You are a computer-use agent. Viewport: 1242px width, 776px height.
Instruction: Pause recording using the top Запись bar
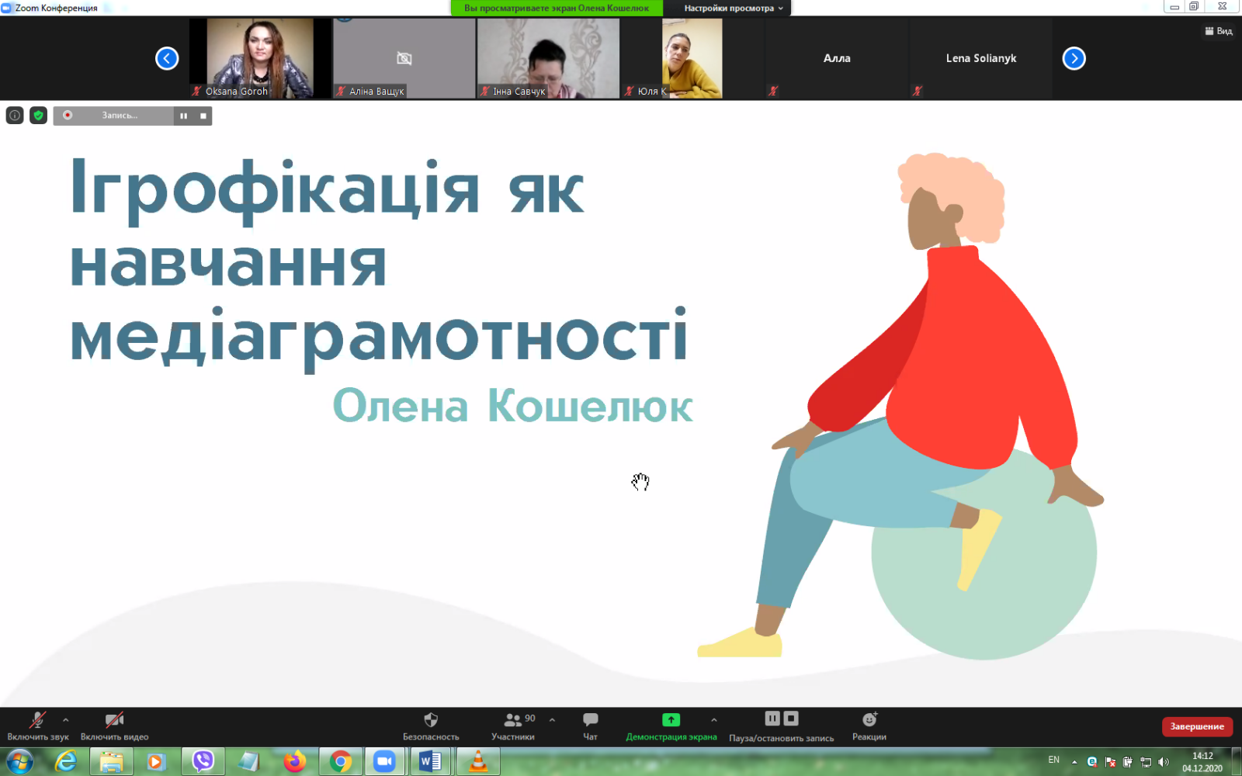pyautogui.click(x=183, y=116)
